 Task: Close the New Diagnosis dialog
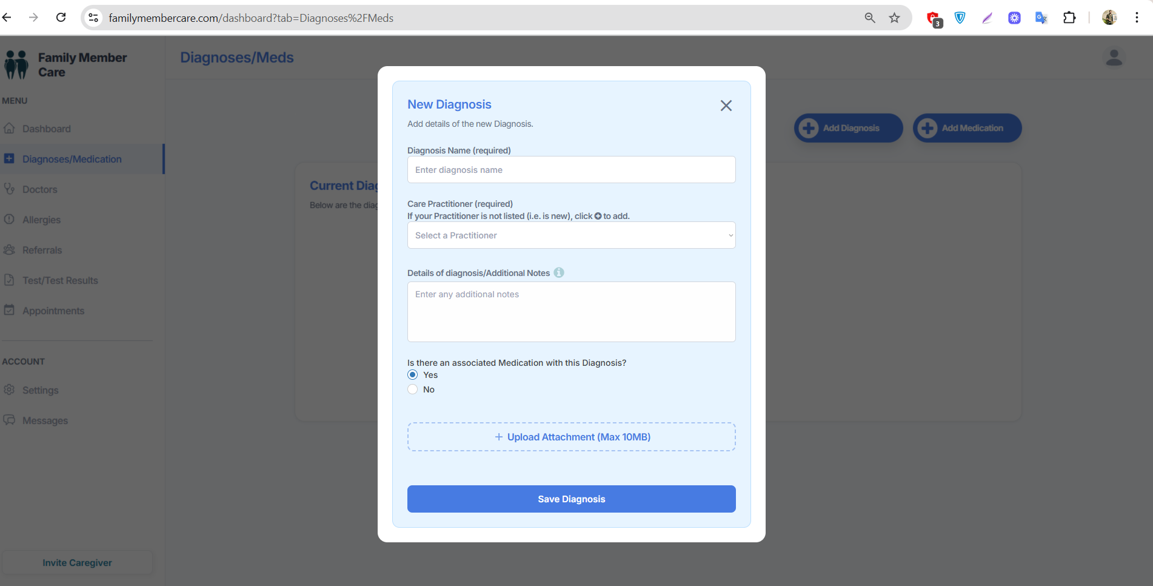pos(726,106)
